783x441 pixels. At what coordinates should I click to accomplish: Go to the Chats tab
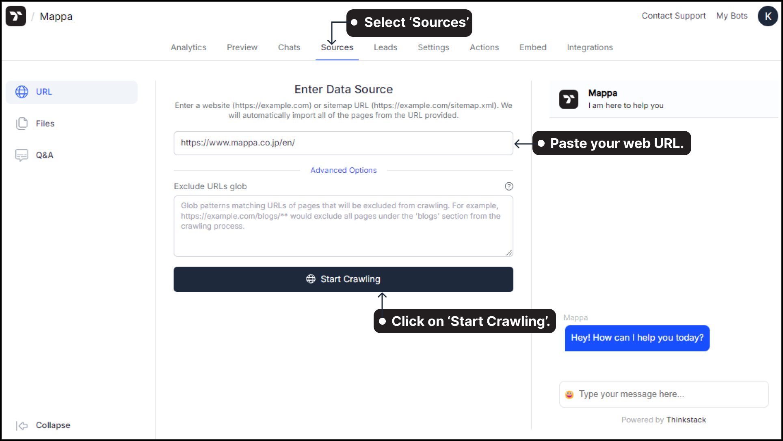[x=289, y=47]
